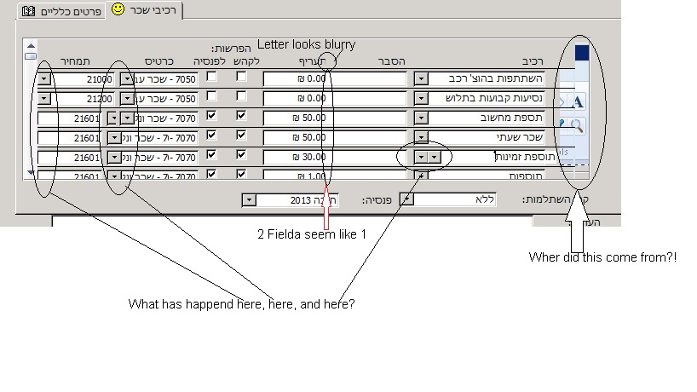
Task: Open the רכיבי שכר smiley tab
Action: 144,9
